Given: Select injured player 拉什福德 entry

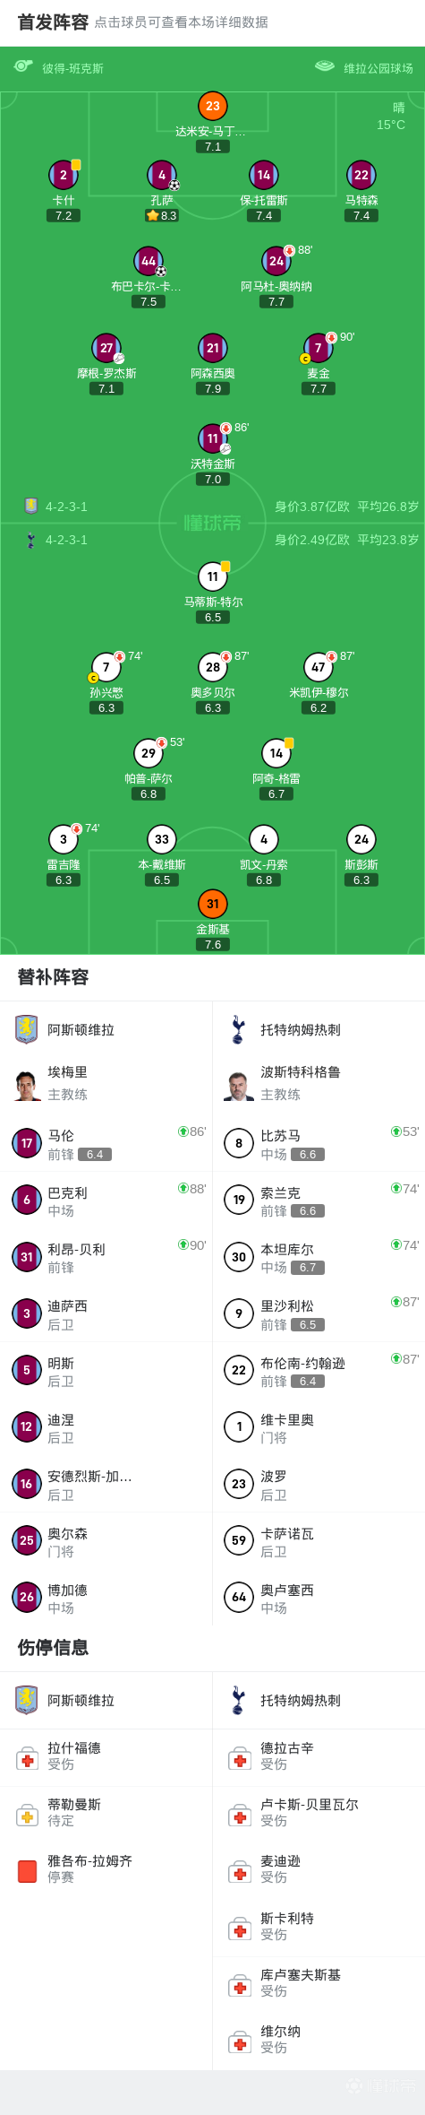Looking at the screenshot, I should point(106,1757).
